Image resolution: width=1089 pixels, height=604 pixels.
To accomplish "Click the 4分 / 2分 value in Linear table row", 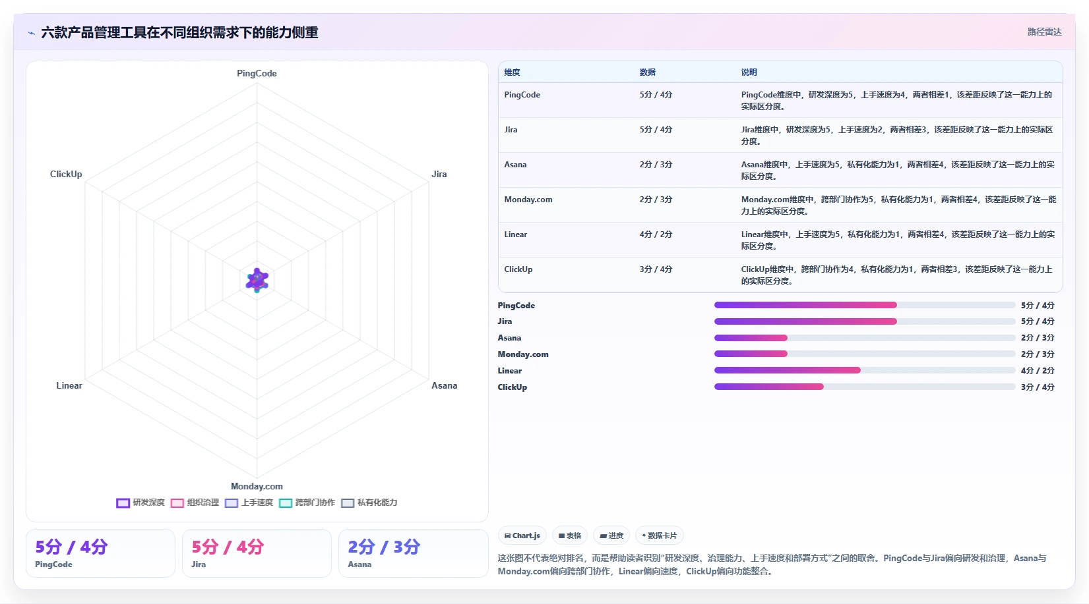I will [656, 234].
